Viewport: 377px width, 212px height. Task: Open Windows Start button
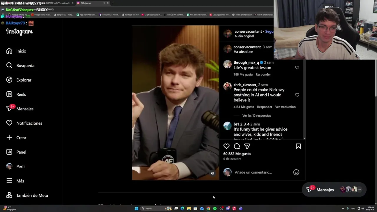136,208
